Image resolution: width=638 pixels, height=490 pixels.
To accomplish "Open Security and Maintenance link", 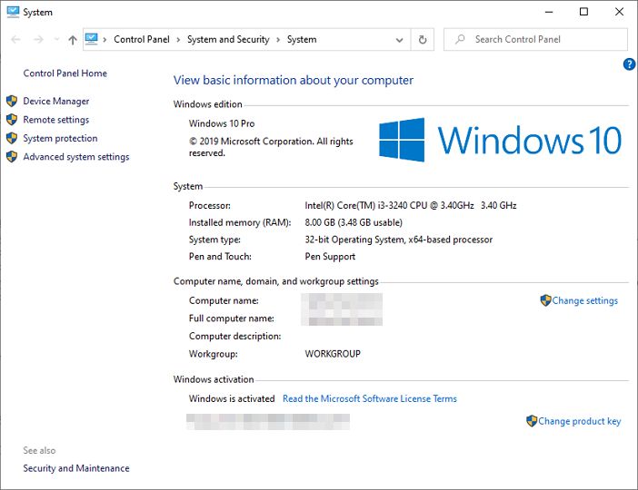I will 76,468.
